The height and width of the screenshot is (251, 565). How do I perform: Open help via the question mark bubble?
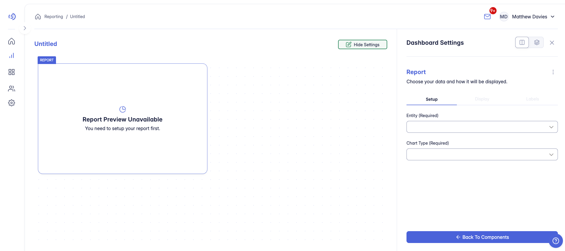pos(556,240)
